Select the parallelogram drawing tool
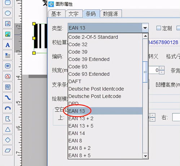 tap(8, 150)
